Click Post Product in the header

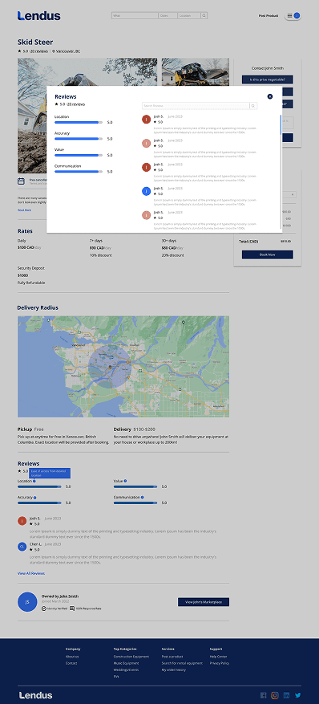[269, 16]
